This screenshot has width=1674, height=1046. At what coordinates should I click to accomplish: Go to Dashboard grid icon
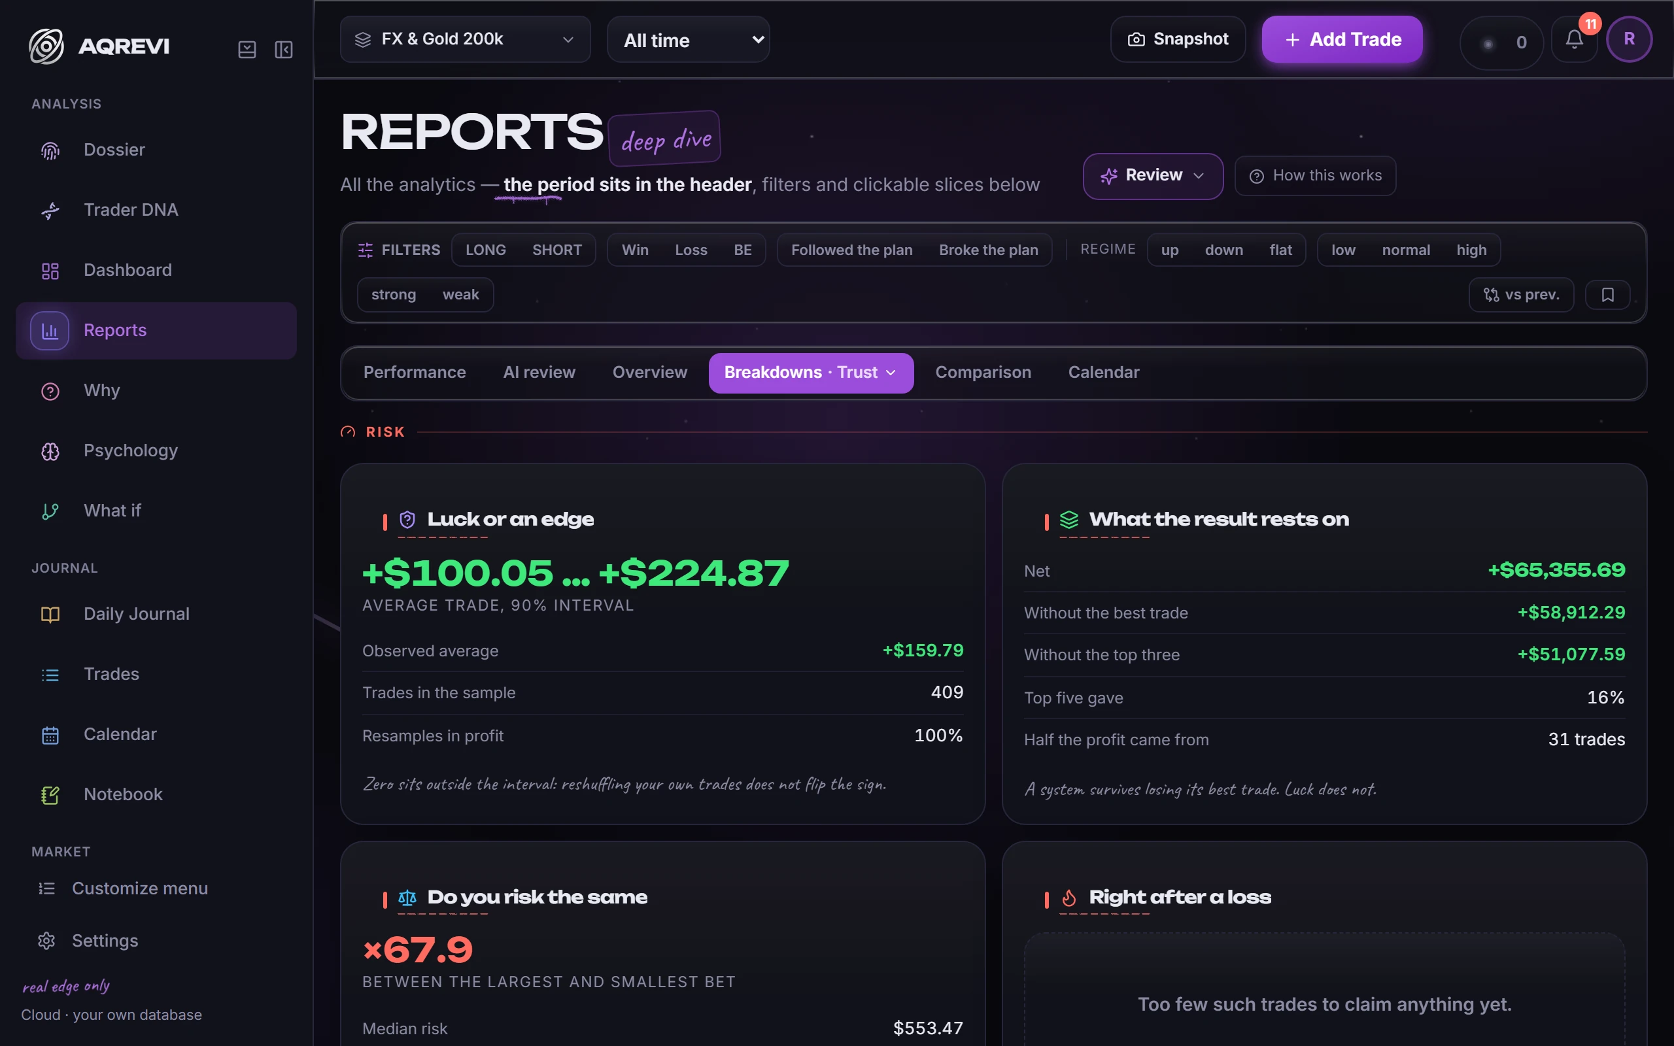click(x=50, y=271)
